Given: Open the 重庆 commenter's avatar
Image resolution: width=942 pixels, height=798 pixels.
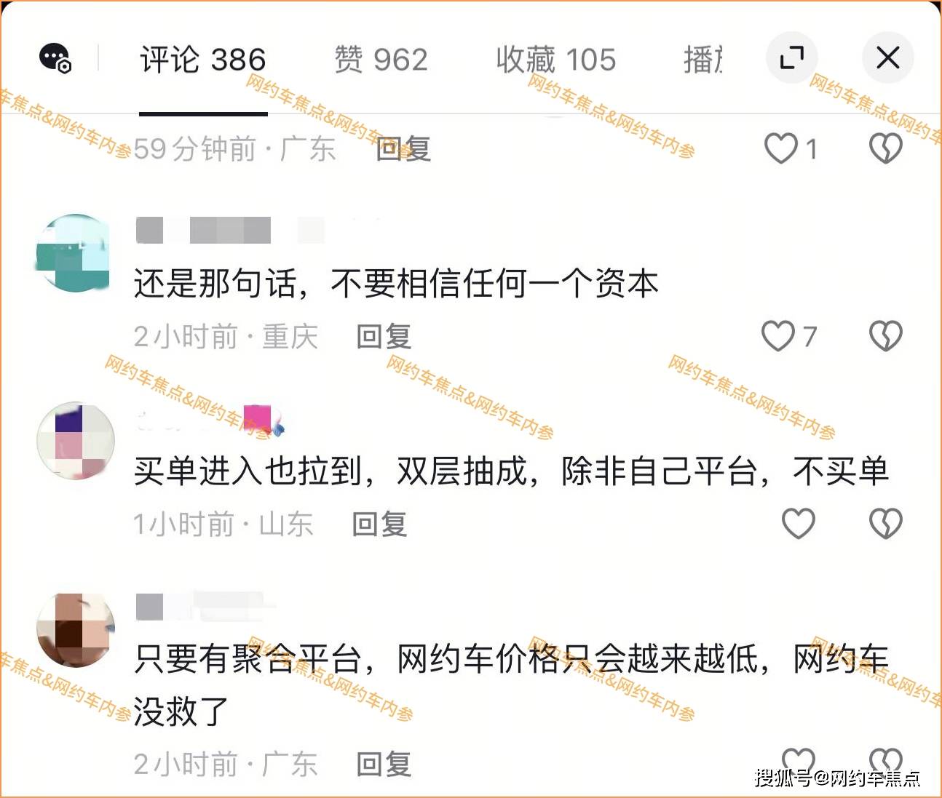Looking at the screenshot, I should [75, 252].
